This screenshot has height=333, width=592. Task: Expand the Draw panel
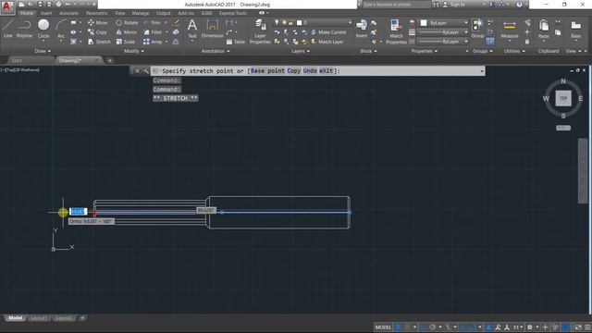point(43,51)
